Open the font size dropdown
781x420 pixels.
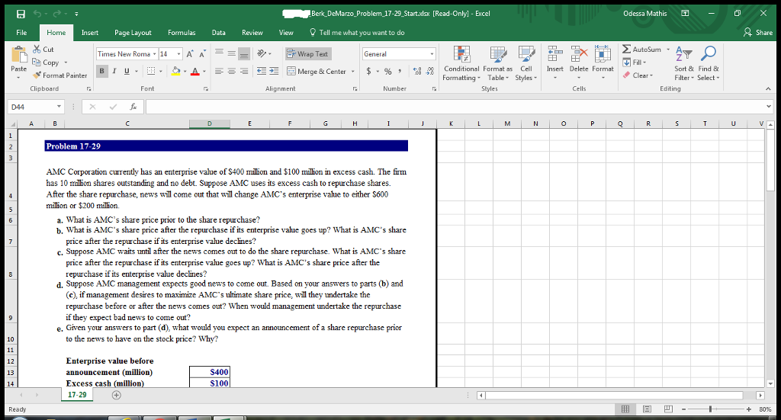click(178, 54)
